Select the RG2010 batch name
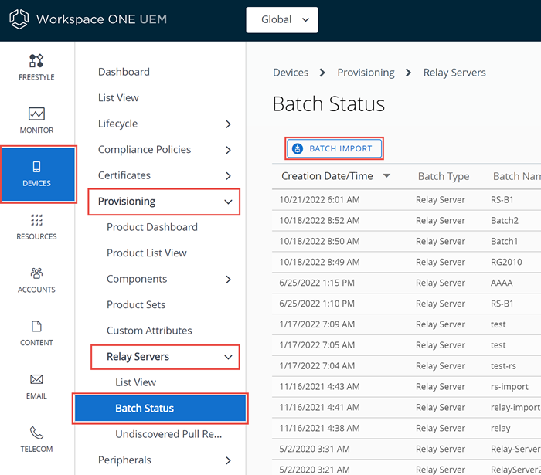 point(506,262)
